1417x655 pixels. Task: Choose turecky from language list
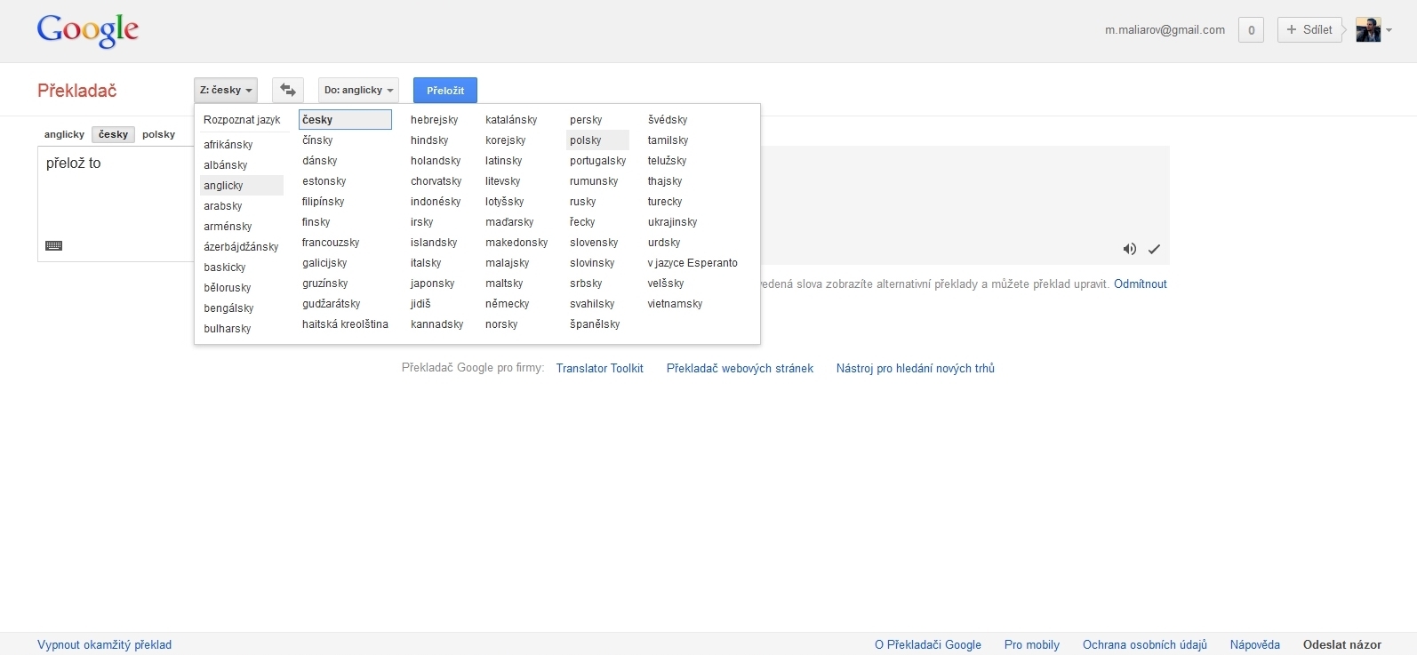click(665, 202)
